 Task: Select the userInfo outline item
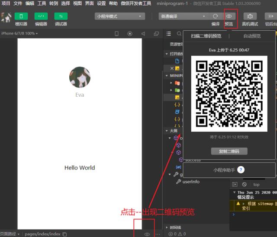[191, 182]
